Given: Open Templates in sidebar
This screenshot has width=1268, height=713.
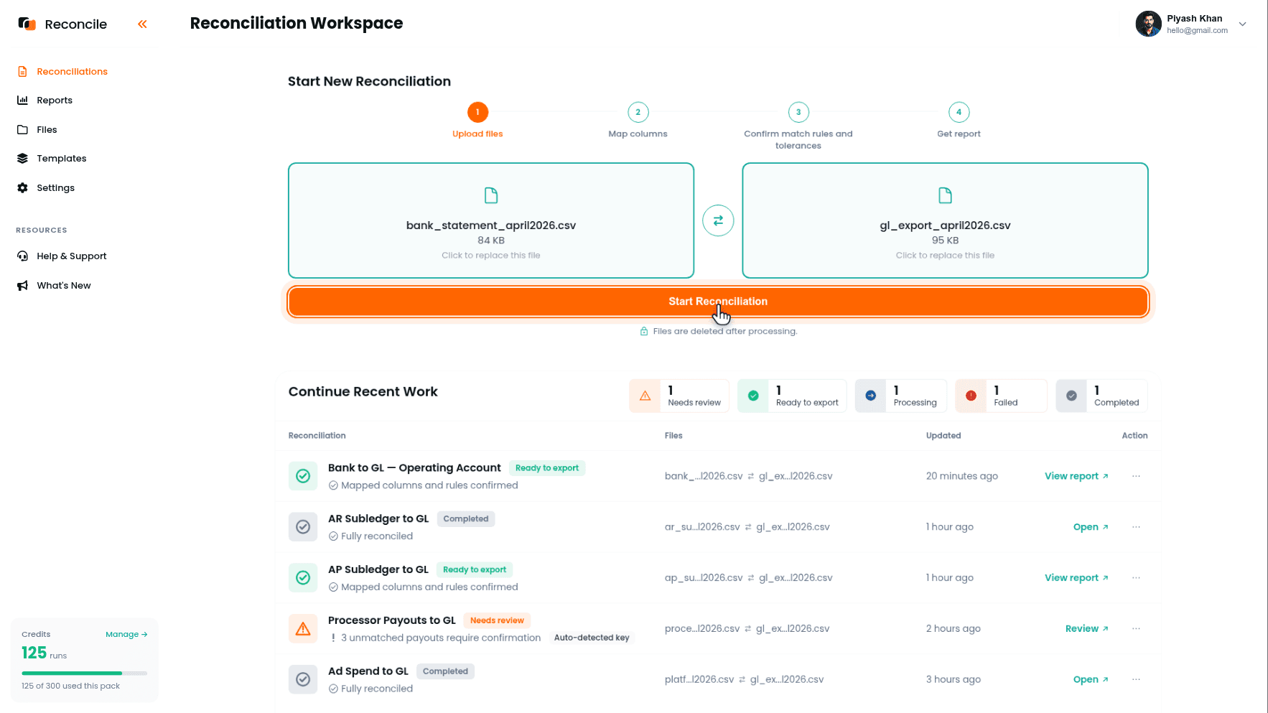Looking at the screenshot, I should pos(61,158).
